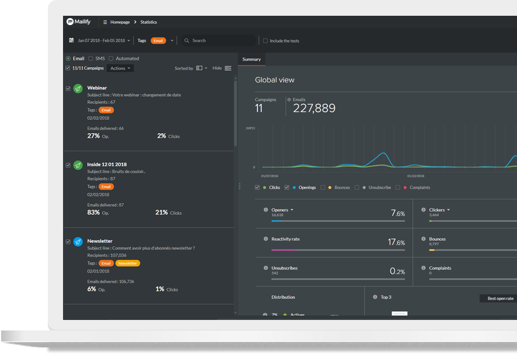
Task: Click the search magnifier icon
Action: (x=187, y=41)
